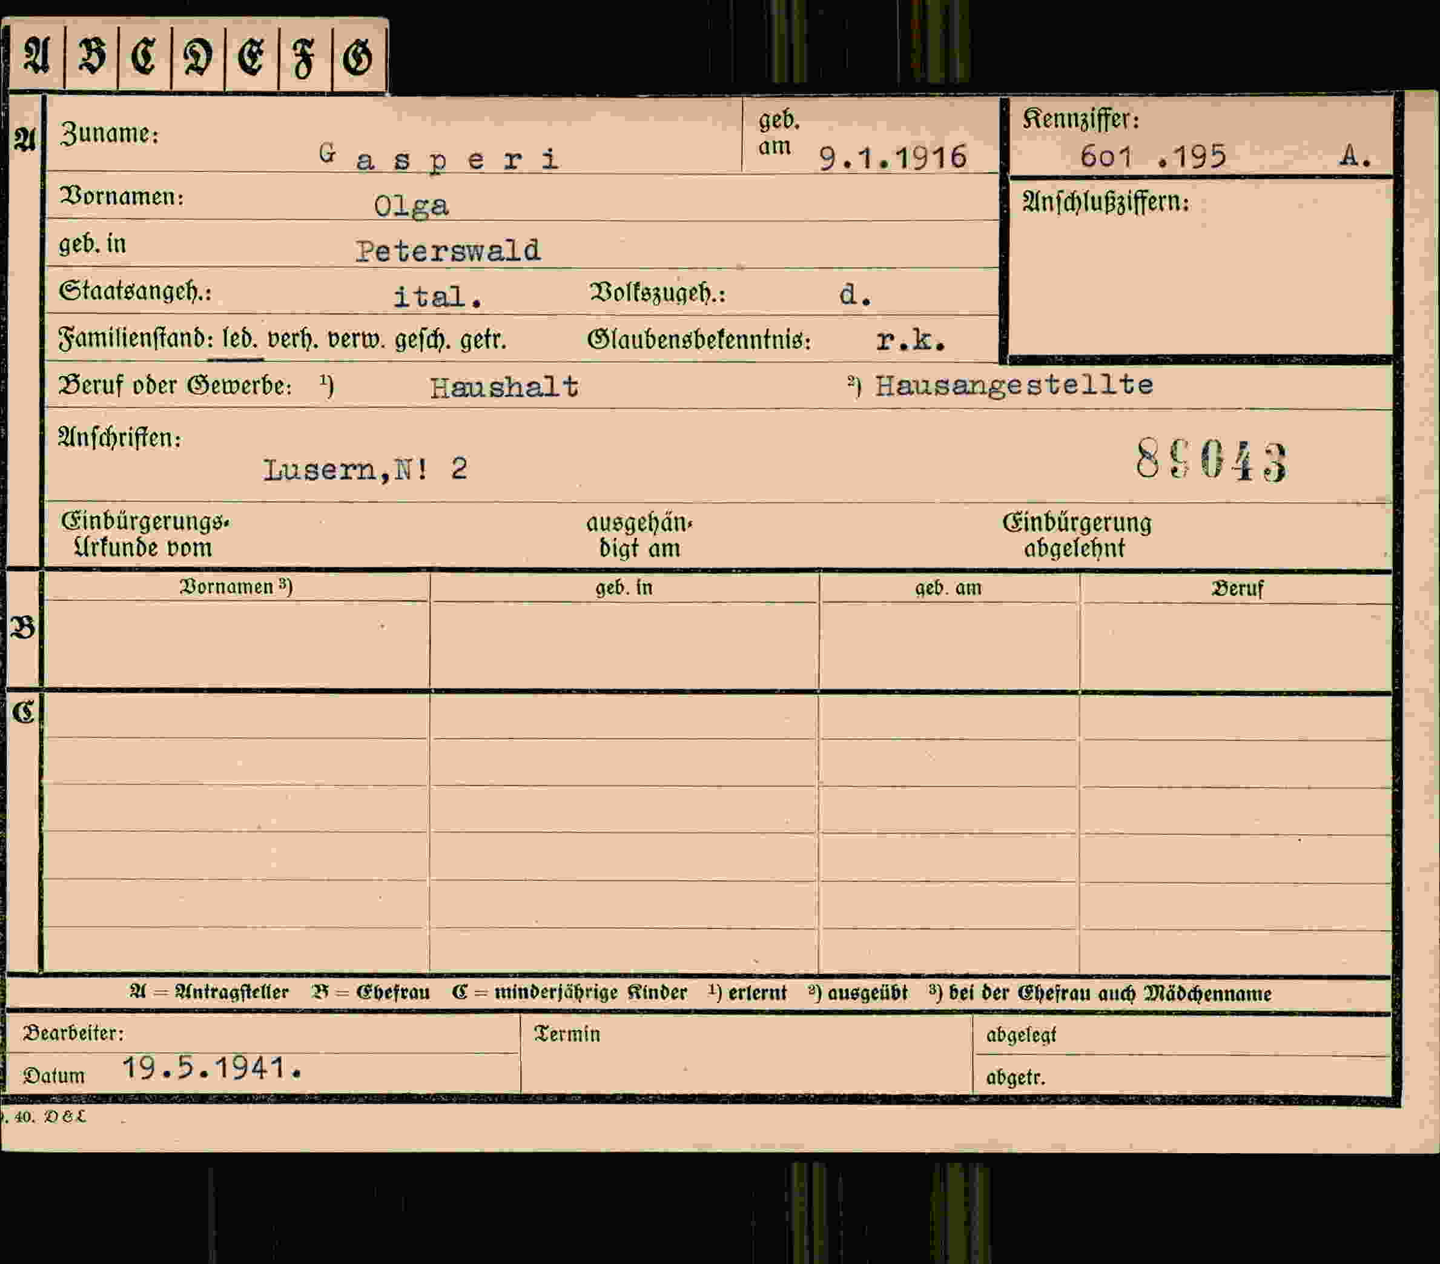Click the section letter C in left margin
1440x1264 pixels.
[23, 712]
